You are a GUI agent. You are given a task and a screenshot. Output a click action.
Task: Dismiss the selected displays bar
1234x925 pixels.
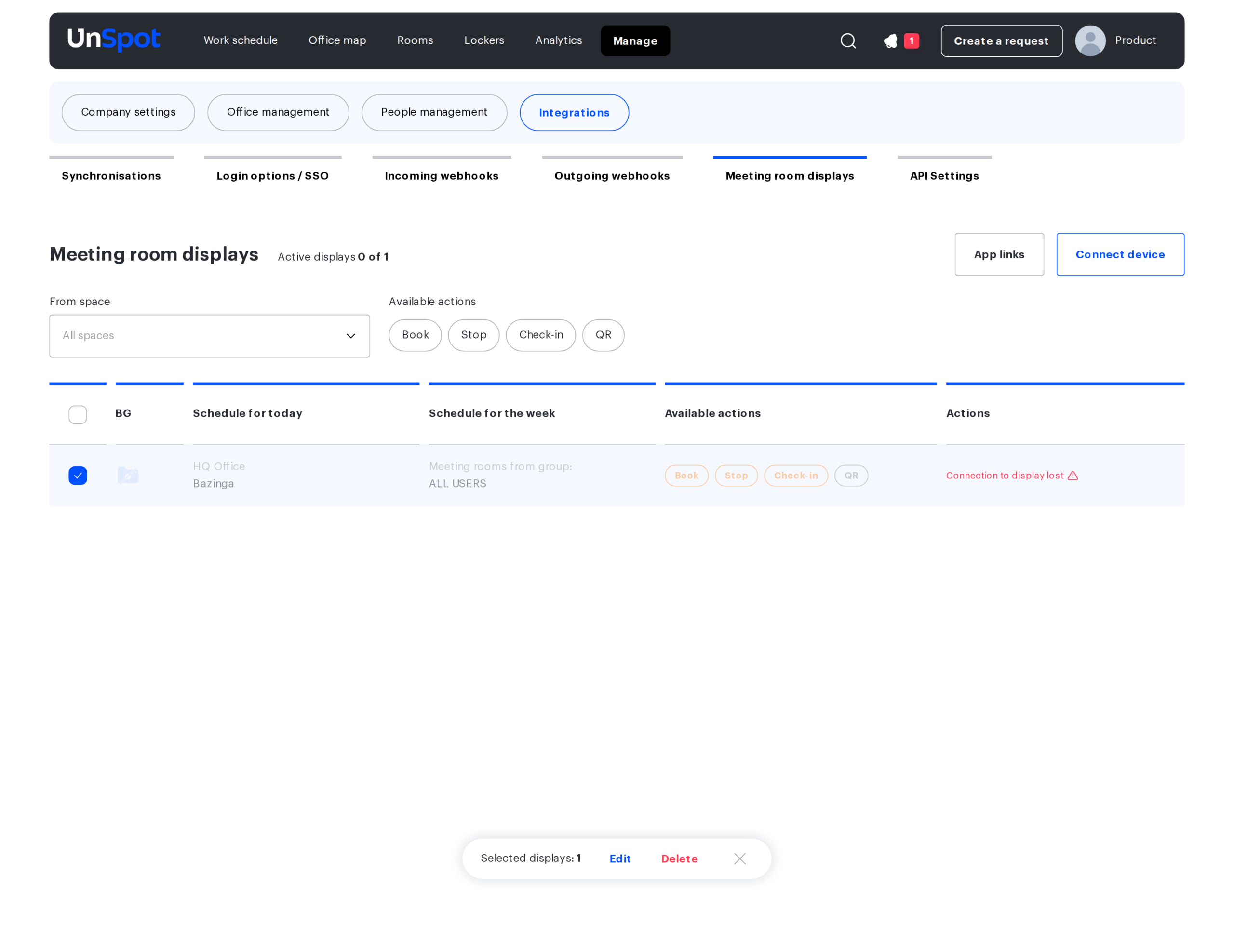tap(740, 859)
